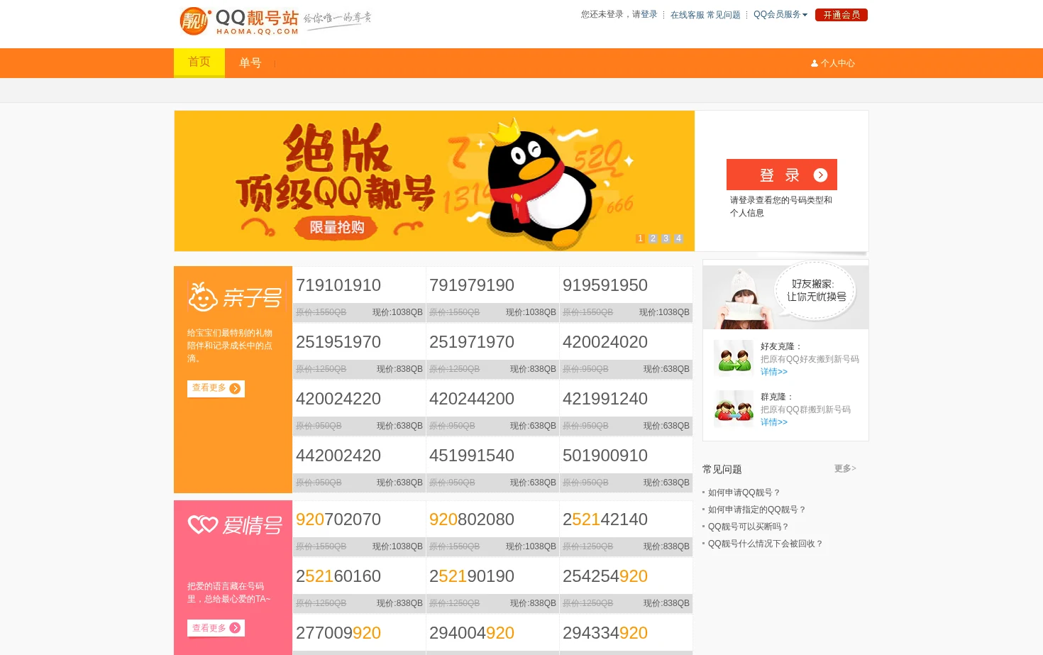This screenshot has width=1043, height=655.
Task: Switch banner to slide 2
Action: click(x=653, y=238)
